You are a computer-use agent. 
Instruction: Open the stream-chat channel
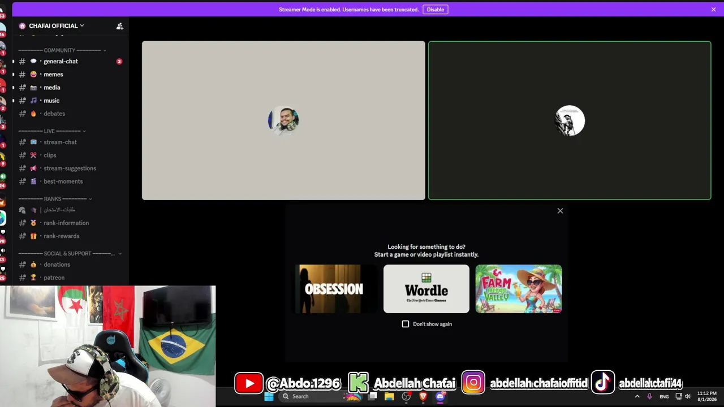[71, 142]
